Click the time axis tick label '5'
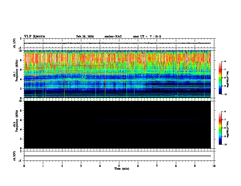The image size is (241, 186). point(119,166)
